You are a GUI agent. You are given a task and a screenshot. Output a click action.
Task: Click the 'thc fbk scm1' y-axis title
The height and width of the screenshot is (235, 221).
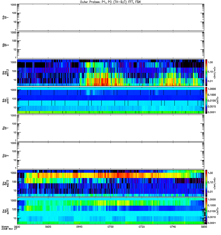[x=6, y=211]
